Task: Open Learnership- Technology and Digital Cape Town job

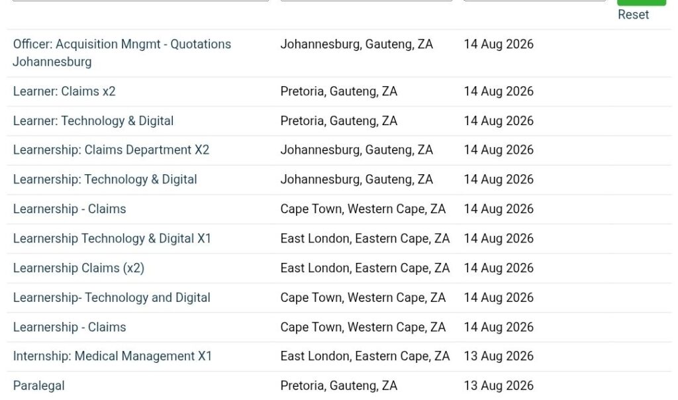Action: [x=111, y=297]
